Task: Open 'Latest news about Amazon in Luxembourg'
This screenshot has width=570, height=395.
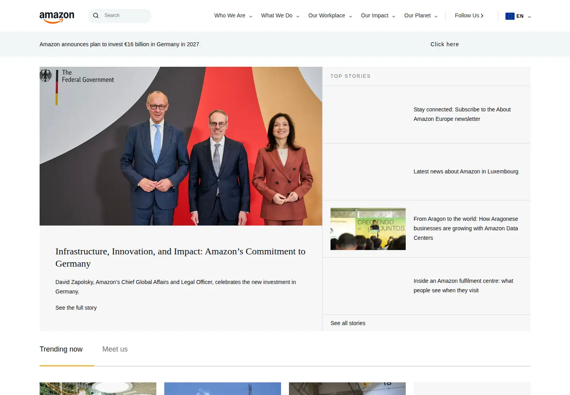Action: pyautogui.click(x=466, y=171)
